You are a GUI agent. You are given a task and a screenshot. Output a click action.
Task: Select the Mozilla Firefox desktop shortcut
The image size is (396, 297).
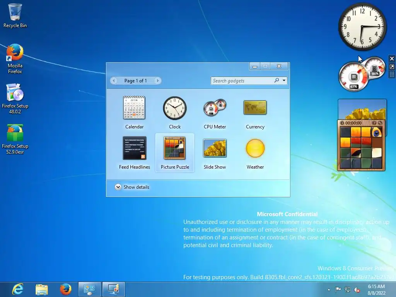tap(15, 59)
